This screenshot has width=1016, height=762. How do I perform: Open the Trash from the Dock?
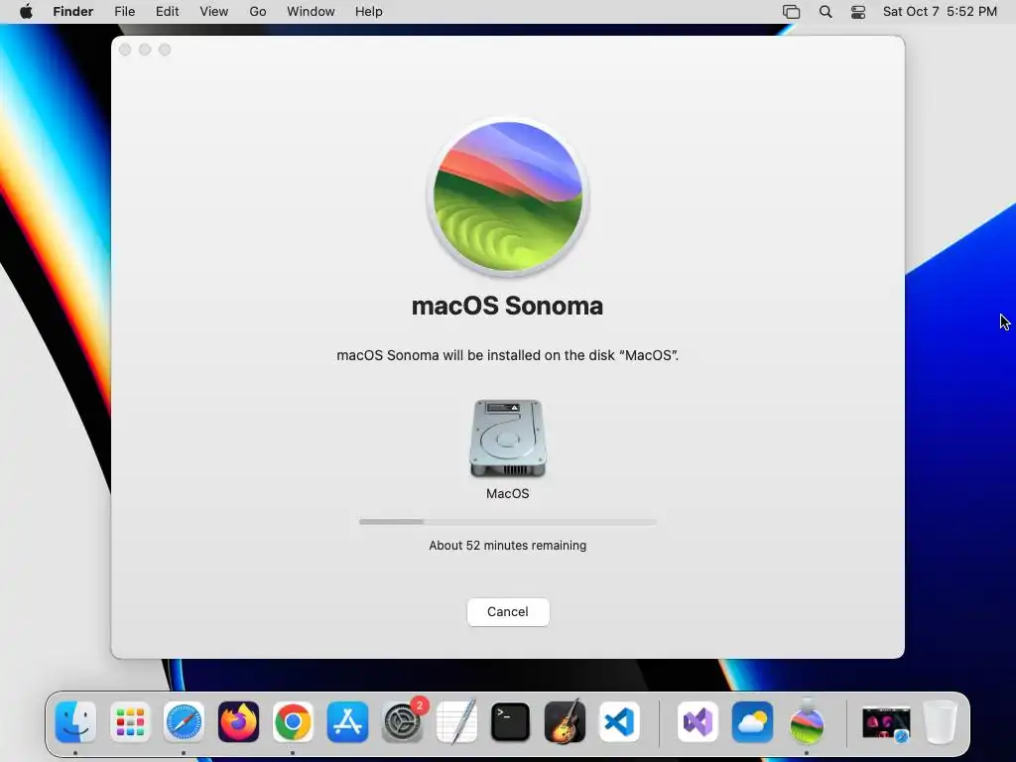tap(941, 722)
